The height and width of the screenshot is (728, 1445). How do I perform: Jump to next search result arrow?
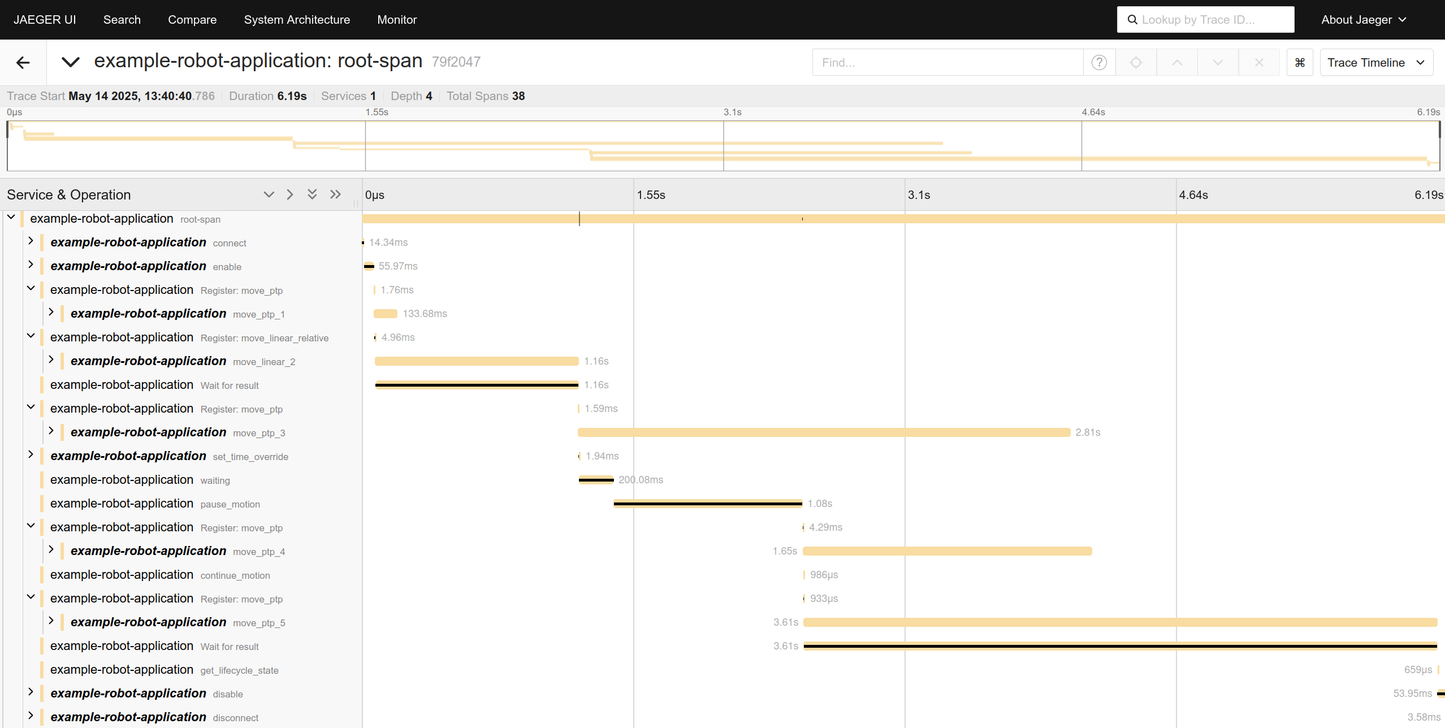pos(1218,62)
